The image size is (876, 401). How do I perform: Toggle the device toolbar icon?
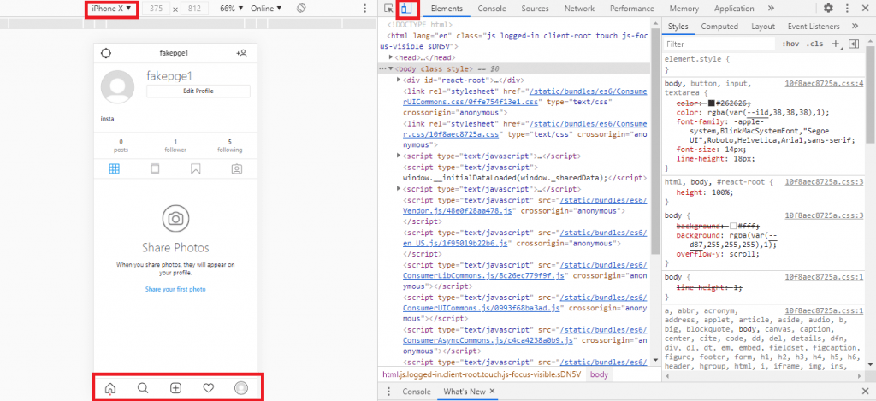[x=405, y=9]
